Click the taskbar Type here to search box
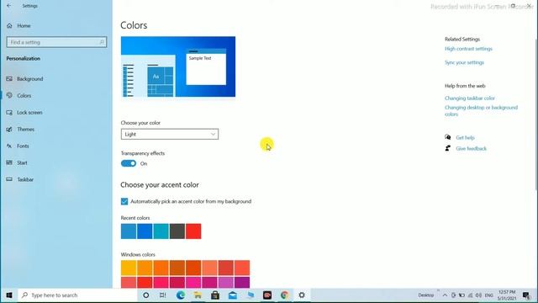The width and height of the screenshot is (538, 303). [77, 295]
